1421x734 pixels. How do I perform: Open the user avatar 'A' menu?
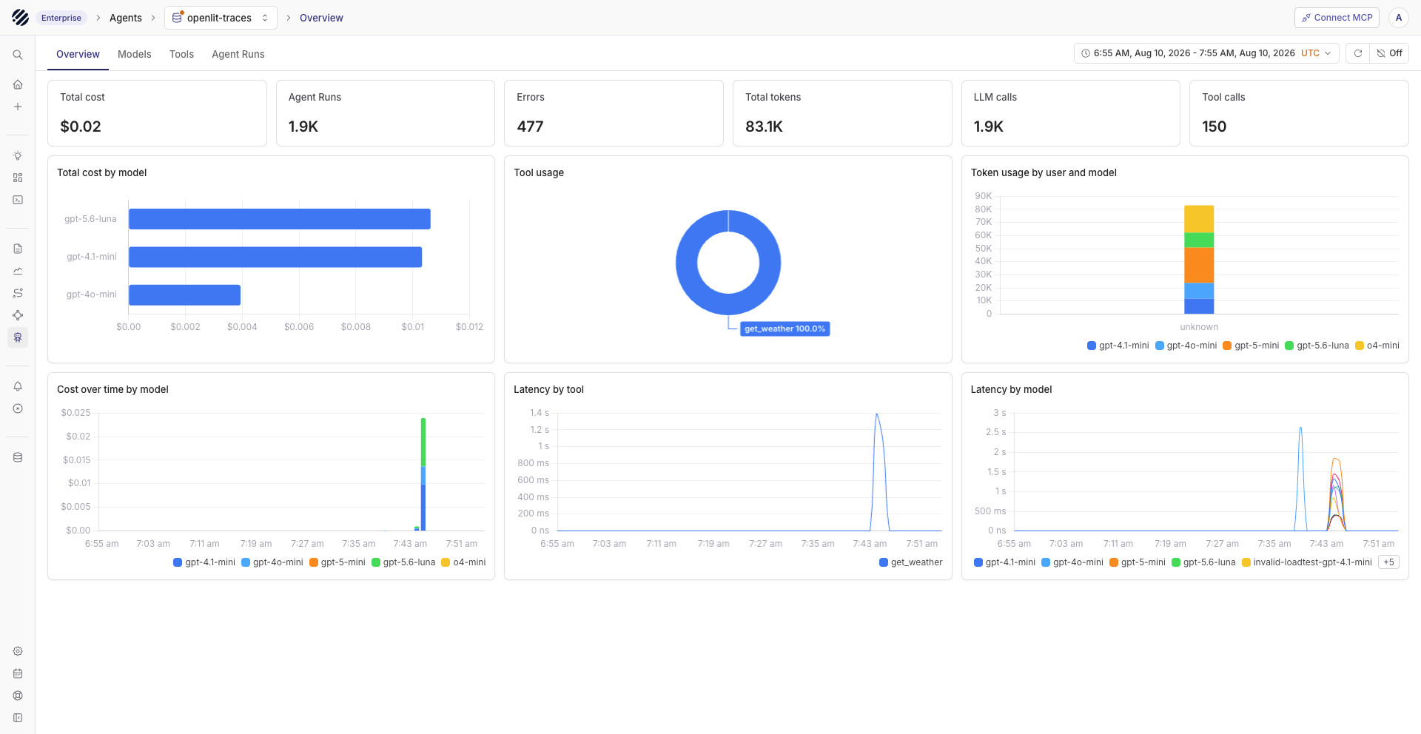click(1399, 18)
